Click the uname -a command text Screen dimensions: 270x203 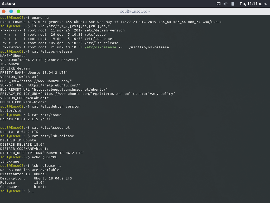point(40,18)
